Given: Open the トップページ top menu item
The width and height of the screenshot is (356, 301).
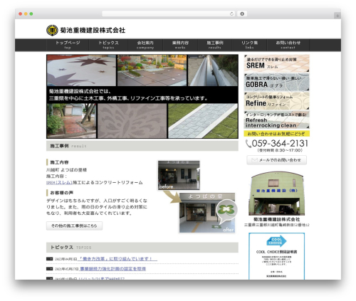Looking at the screenshot, I should 68,45.
